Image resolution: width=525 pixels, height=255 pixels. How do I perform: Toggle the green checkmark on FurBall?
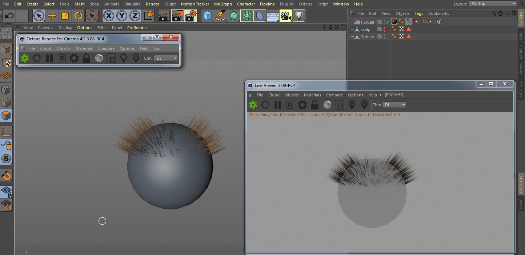pyautogui.click(x=388, y=22)
